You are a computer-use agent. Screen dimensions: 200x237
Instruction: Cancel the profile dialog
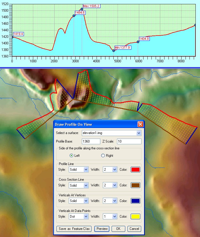pyautogui.click(x=134, y=229)
